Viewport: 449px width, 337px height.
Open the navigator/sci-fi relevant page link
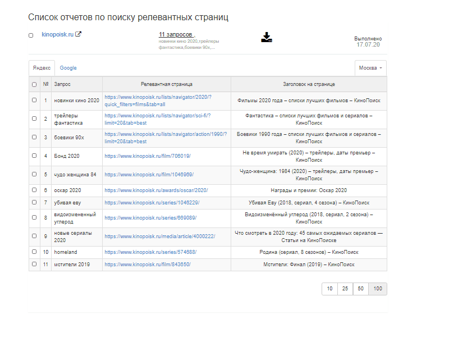click(x=158, y=119)
